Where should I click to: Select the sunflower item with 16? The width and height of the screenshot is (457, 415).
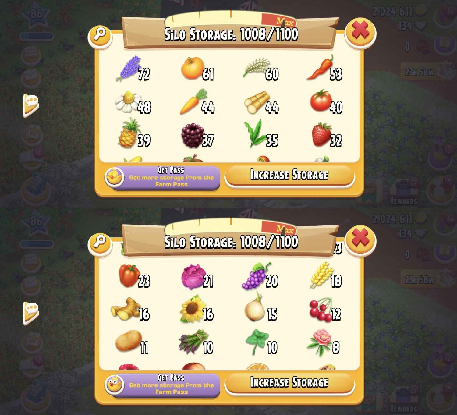tap(197, 309)
